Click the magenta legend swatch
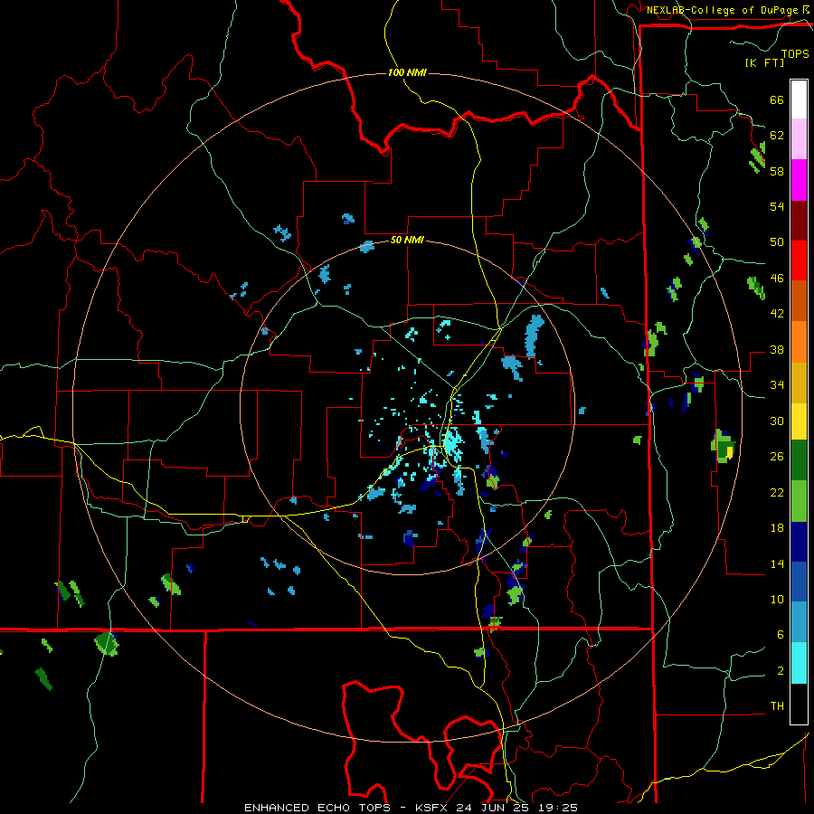This screenshot has height=814, width=814. coord(799,180)
